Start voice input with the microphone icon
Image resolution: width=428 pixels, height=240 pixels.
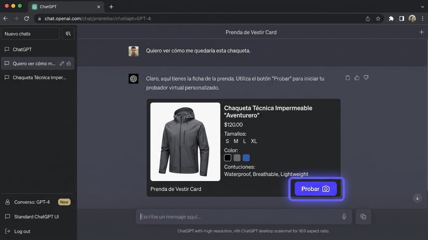pyautogui.click(x=344, y=217)
